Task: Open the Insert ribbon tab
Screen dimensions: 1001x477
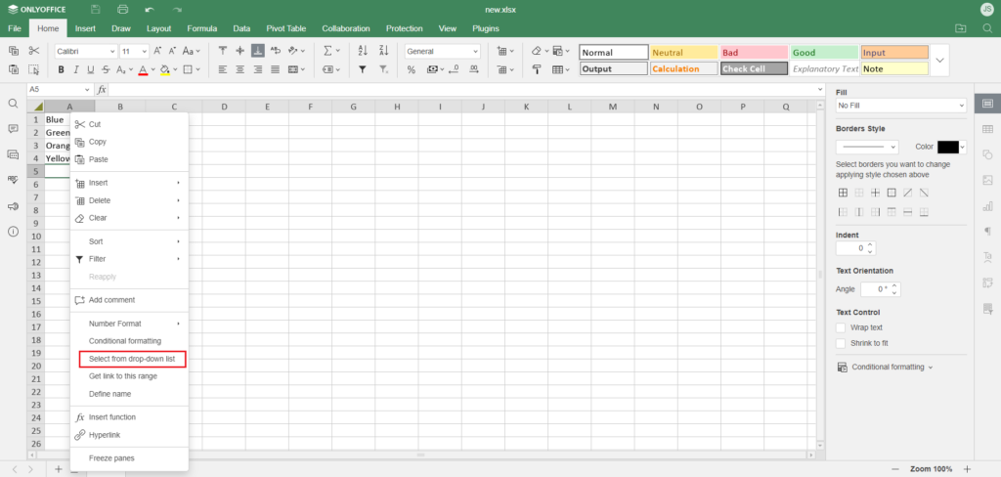Action: click(85, 28)
